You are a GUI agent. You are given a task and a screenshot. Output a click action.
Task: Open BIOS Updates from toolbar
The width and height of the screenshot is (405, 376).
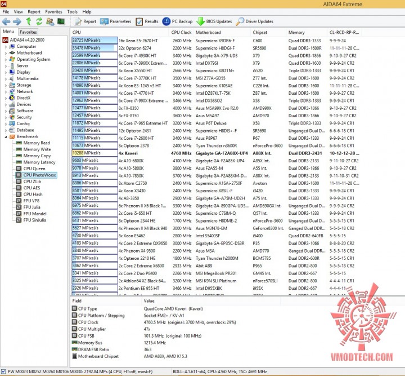tap(214, 21)
